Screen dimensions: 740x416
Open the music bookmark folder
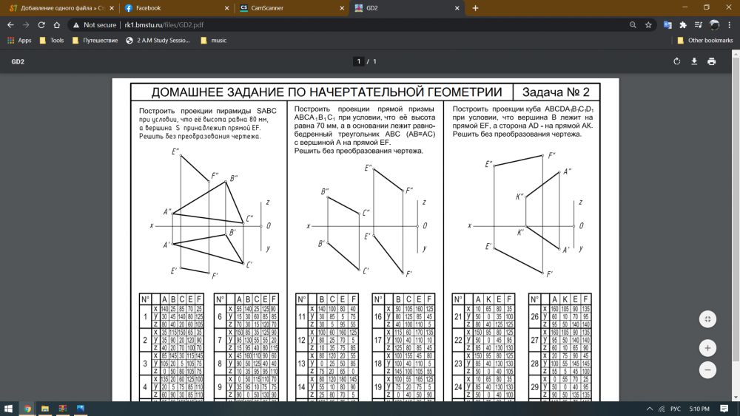click(213, 41)
